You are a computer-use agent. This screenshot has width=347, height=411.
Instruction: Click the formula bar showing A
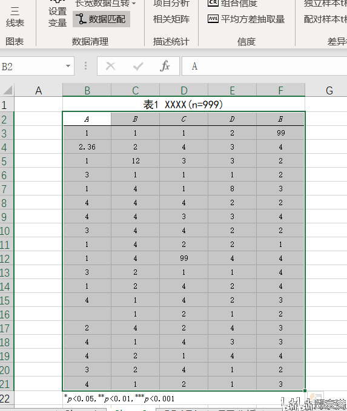(265, 67)
